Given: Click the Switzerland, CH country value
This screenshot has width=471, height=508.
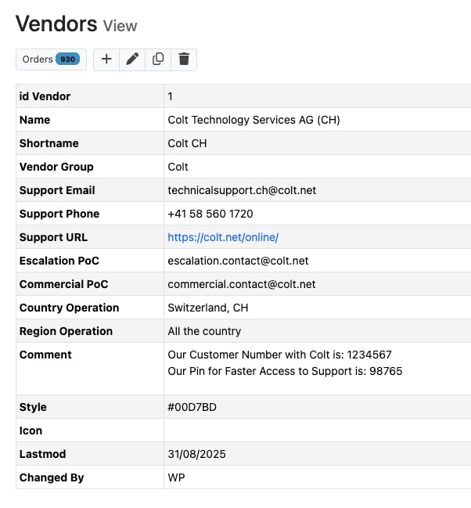Looking at the screenshot, I should [x=208, y=308].
